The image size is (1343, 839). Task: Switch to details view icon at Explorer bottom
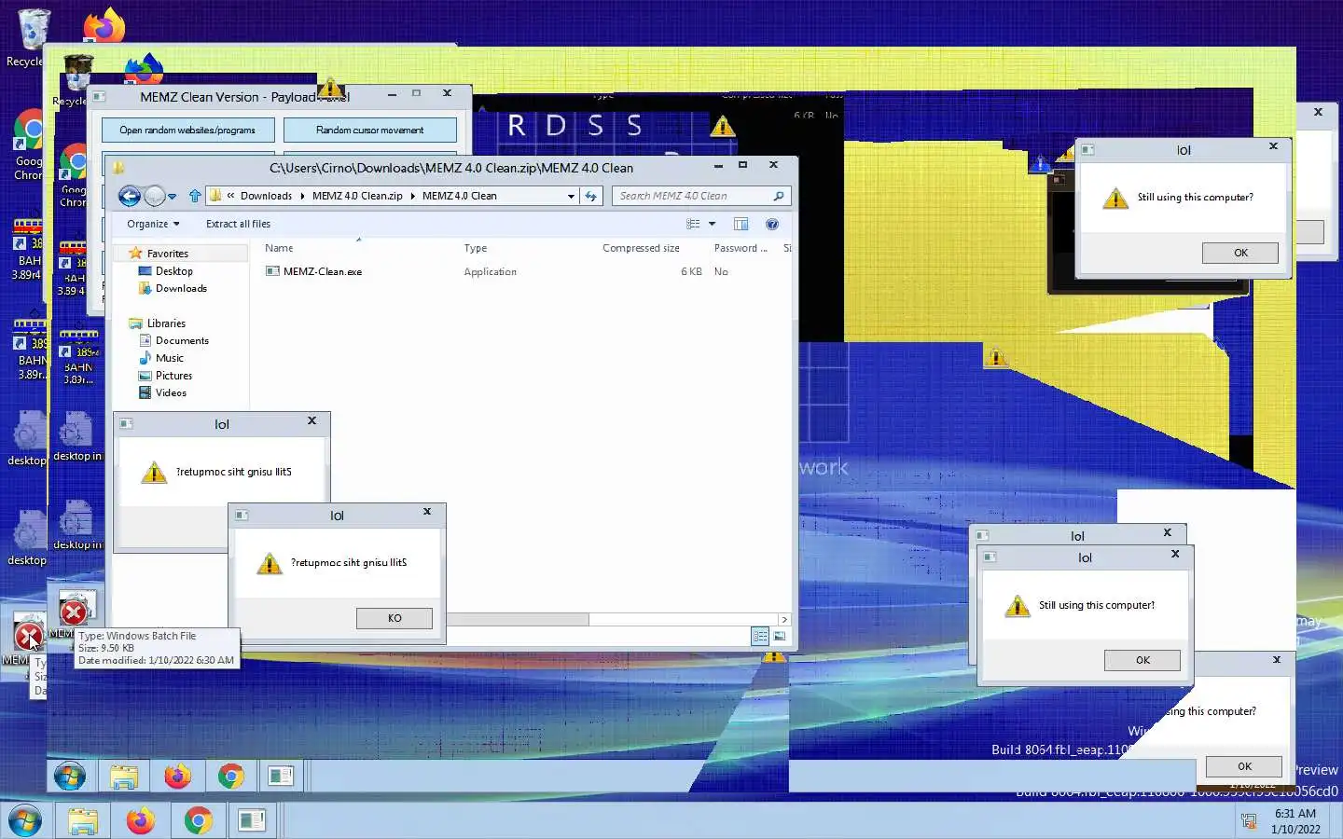pos(760,636)
